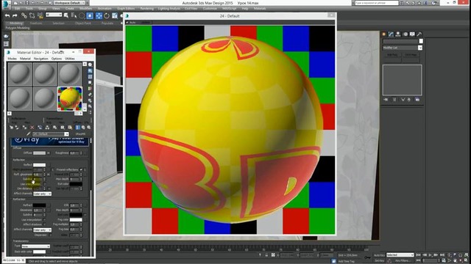The width and height of the screenshot is (471, 264).
Task: Click the VRayMtl material type button
Action: click(80, 133)
